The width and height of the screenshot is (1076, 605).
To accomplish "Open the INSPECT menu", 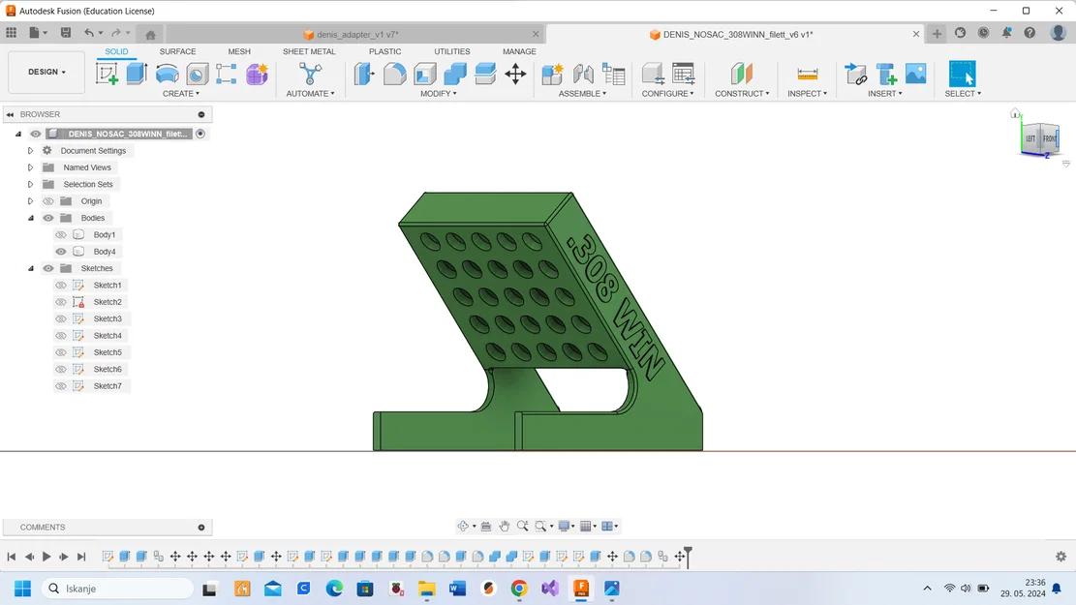I will click(807, 93).
